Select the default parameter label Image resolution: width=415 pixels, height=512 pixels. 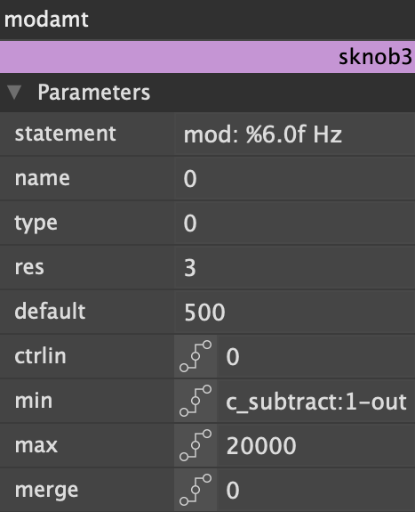[x=50, y=311]
